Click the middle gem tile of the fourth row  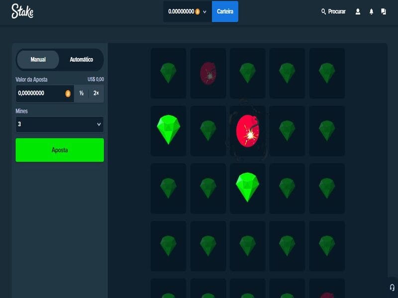click(247, 246)
